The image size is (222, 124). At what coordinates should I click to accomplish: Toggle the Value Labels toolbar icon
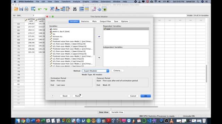click(x=93, y=9)
